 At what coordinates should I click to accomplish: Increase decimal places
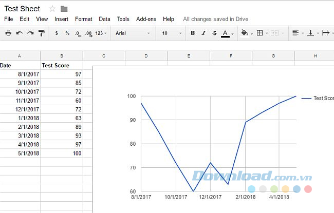point(88,34)
